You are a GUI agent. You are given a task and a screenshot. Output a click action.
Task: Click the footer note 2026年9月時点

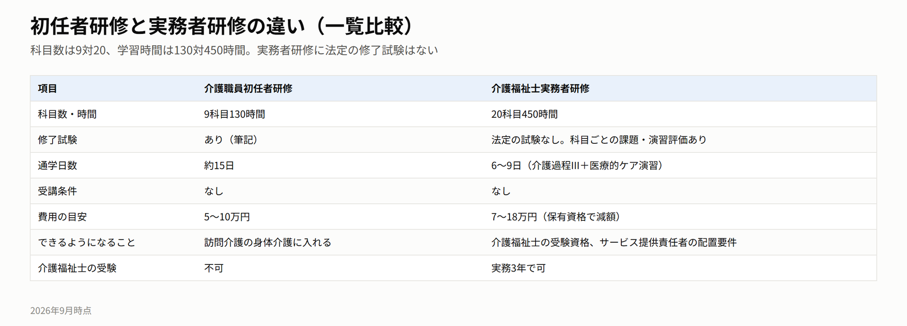[61, 311]
